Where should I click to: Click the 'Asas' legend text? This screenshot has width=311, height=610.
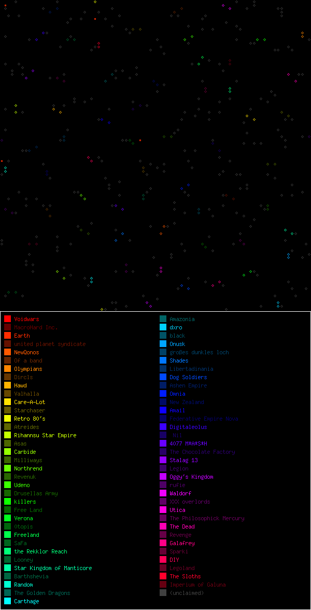[21, 443]
